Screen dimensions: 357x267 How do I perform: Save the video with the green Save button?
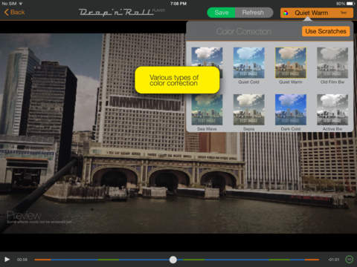point(221,13)
